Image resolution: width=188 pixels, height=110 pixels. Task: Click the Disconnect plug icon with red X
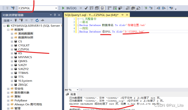coord(21,20)
